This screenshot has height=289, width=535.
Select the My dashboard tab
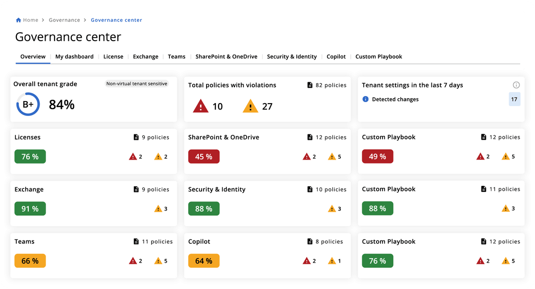point(74,57)
